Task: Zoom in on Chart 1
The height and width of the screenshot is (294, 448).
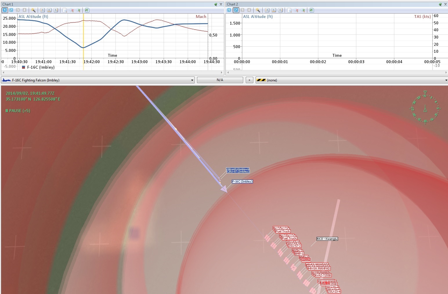Action: point(78,10)
